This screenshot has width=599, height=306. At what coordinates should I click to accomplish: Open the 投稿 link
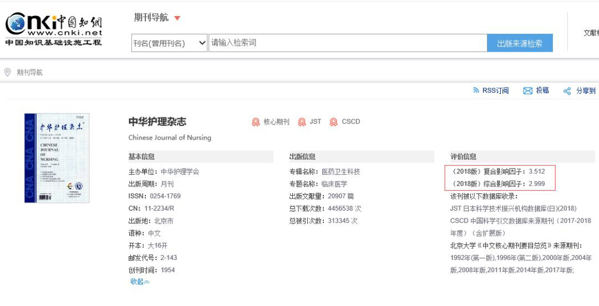point(542,90)
